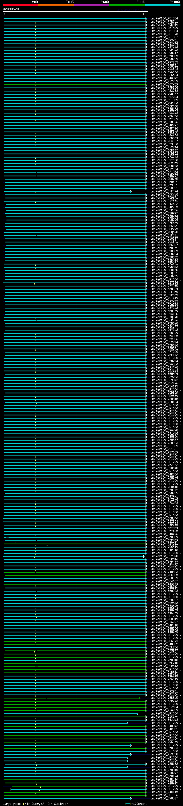Select label UniRef100_C5M7N5

point(164,179)
